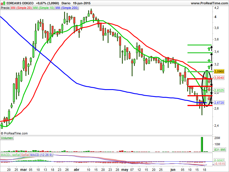Click the red down-arrow below 3,0040 line
The width and height of the screenshot is (229, 172).
coord(209,81)
